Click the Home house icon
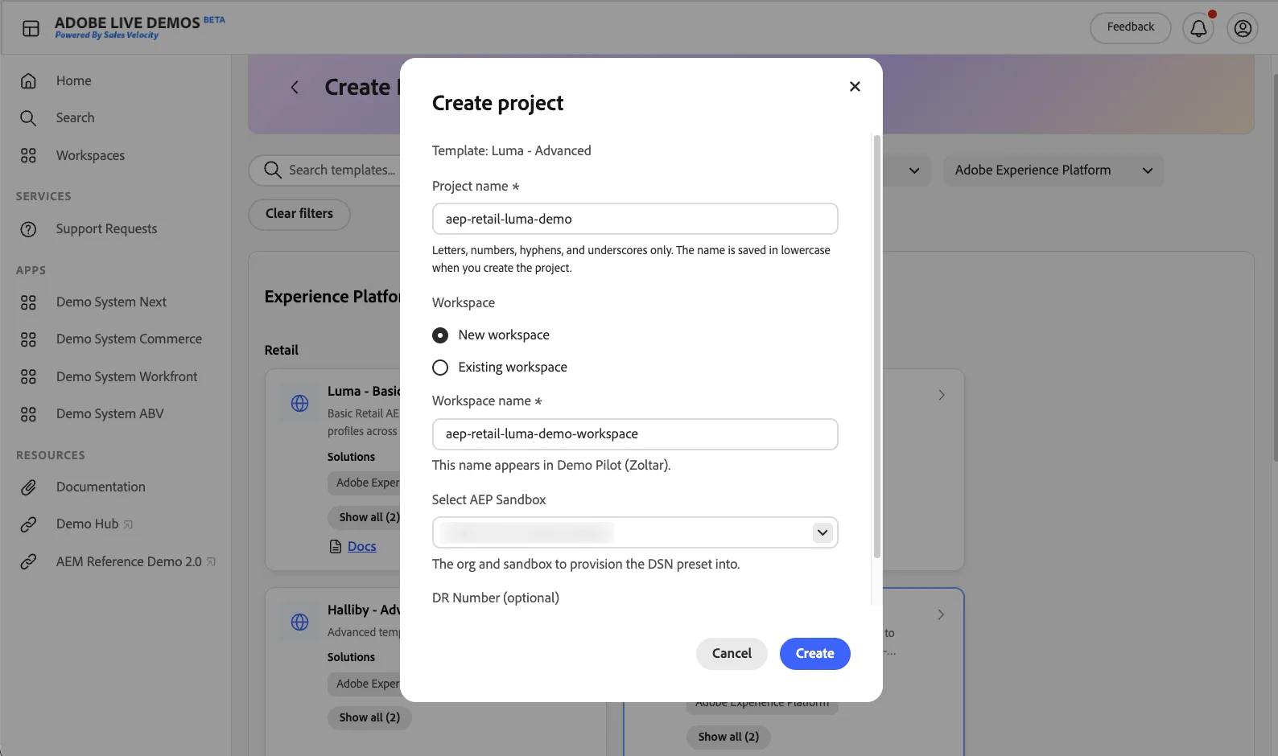Image resolution: width=1278 pixels, height=756 pixels. [x=28, y=80]
